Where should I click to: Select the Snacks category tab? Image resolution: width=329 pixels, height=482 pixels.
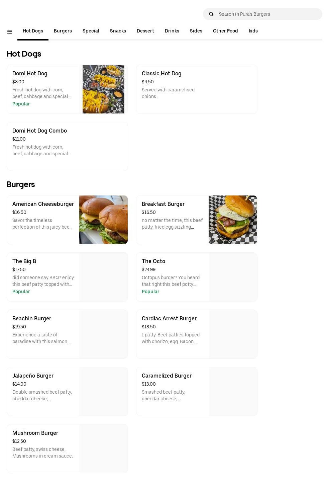(x=118, y=31)
